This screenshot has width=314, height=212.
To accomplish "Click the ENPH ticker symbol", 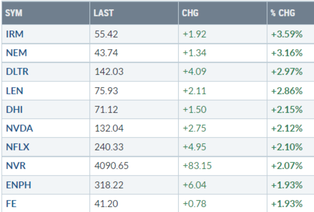I will 17,185.
